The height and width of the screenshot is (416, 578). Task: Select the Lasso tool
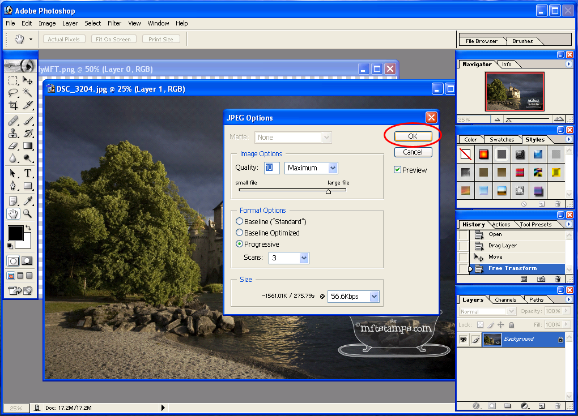(x=13, y=92)
